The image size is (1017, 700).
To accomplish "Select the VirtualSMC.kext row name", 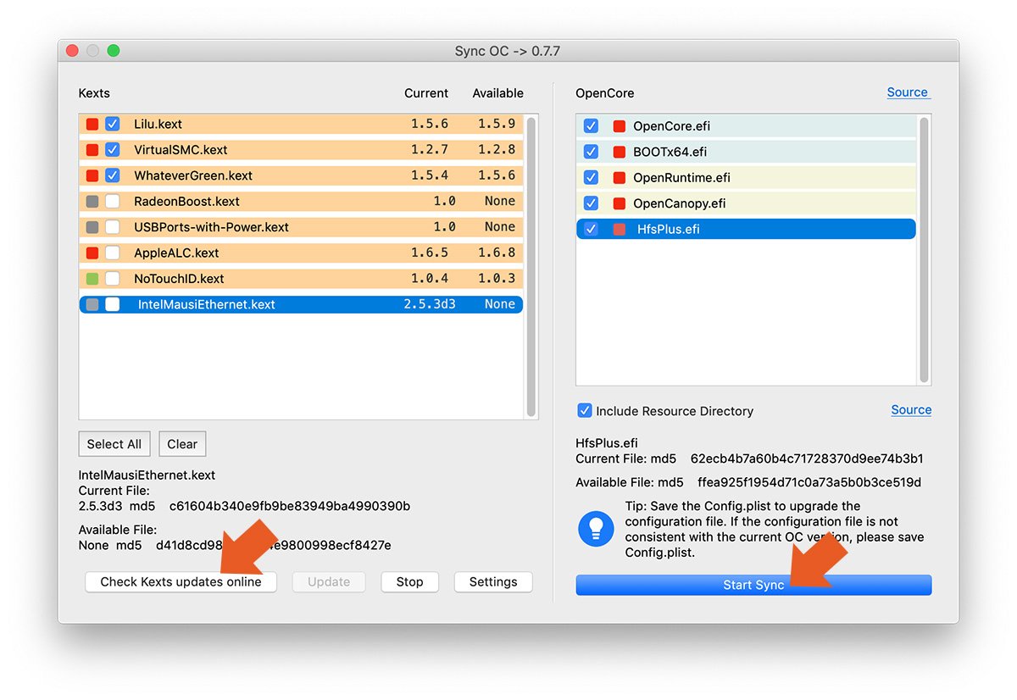I will tap(181, 150).
